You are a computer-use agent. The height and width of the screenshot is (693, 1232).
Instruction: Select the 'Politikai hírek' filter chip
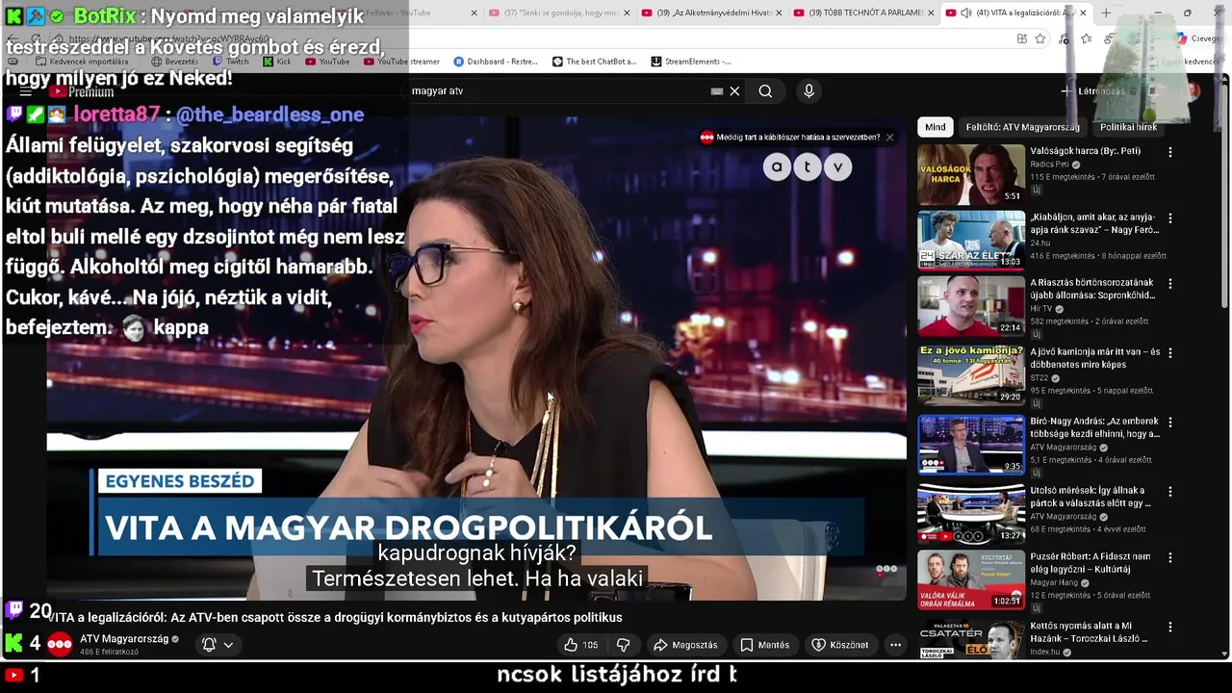pos(1128,127)
